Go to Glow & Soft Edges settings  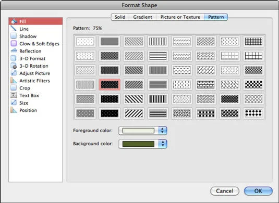(35, 44)
